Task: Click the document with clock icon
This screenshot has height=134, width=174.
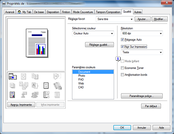Action: [x=46, y=95]
